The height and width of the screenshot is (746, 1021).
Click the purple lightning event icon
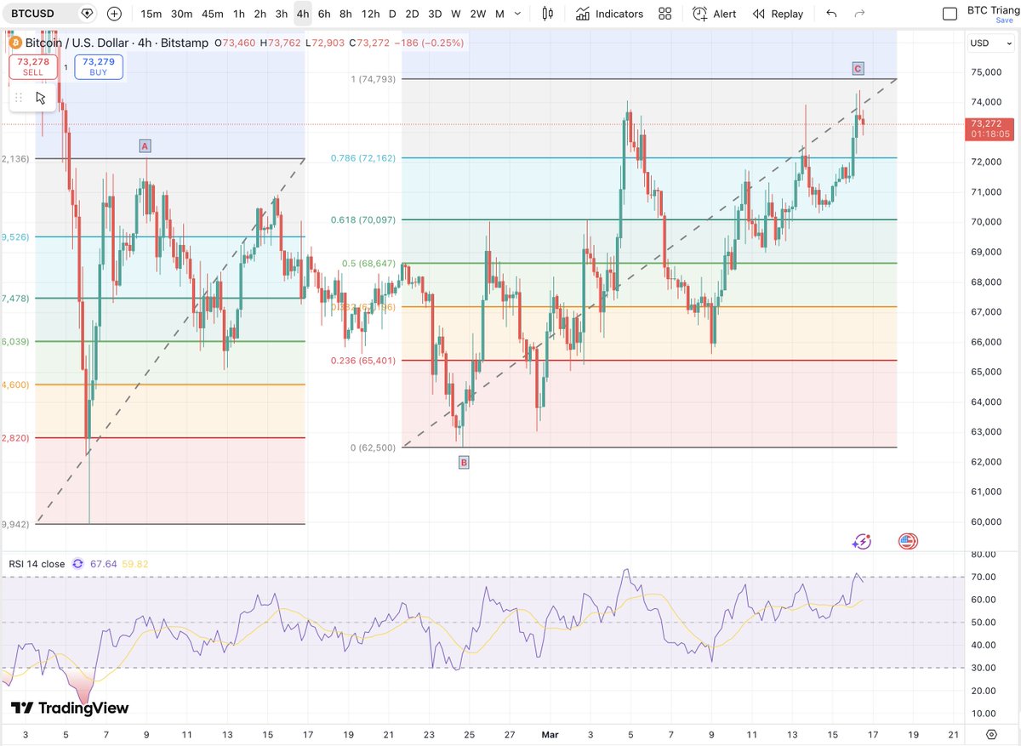(x=862, y=541)
